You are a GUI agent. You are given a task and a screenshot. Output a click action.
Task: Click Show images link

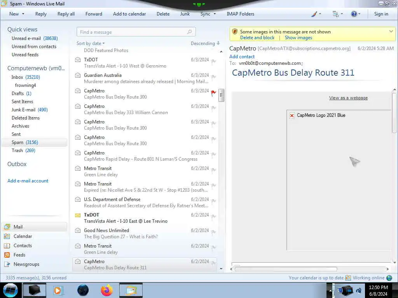point(298,38)
